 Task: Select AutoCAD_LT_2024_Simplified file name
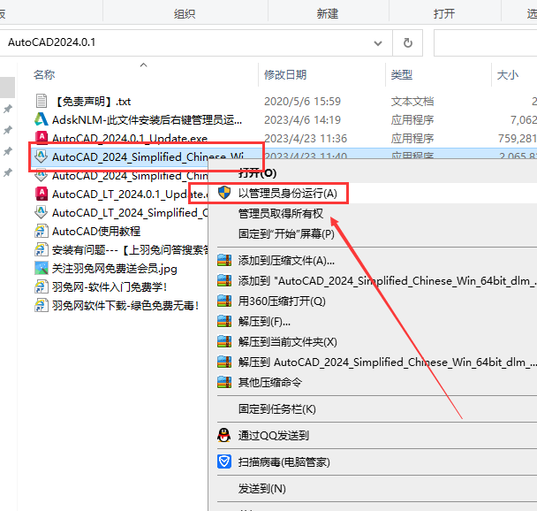pos(130,212)
